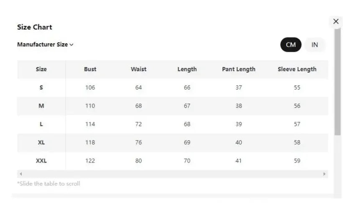The image size is (355, 203).
Task: Close the Size Chart dialog
Action: (336, 22)
